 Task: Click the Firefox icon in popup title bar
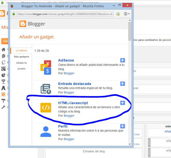12,6
